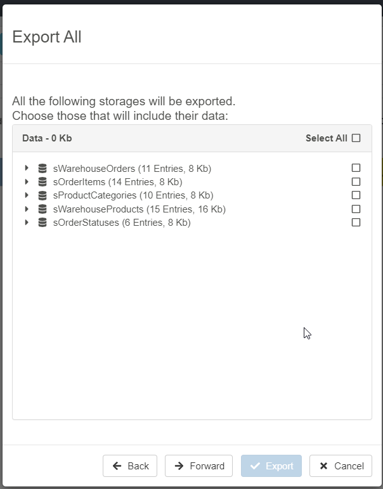Viewport: 383px width, 489px height.
Task: Expand the sWarehouseProducts tree arrow
Action: coord(27,209)
